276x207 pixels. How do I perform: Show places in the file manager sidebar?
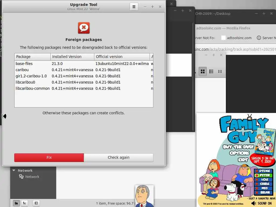(x=16, y=203)
